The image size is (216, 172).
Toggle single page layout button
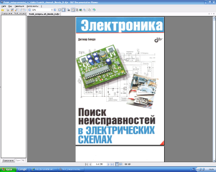[60, 10]
